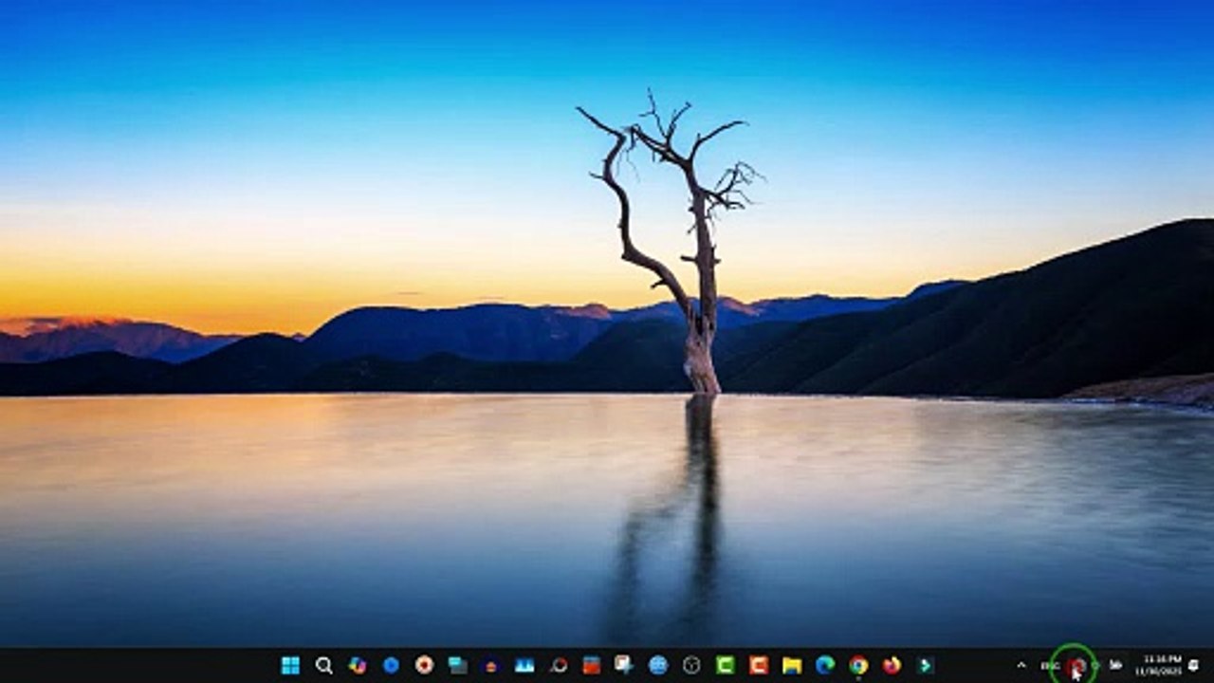Open File Explorer from taskbar
Image resolution: width=1214 pixels, height=683 pixels.
(792, 665)
